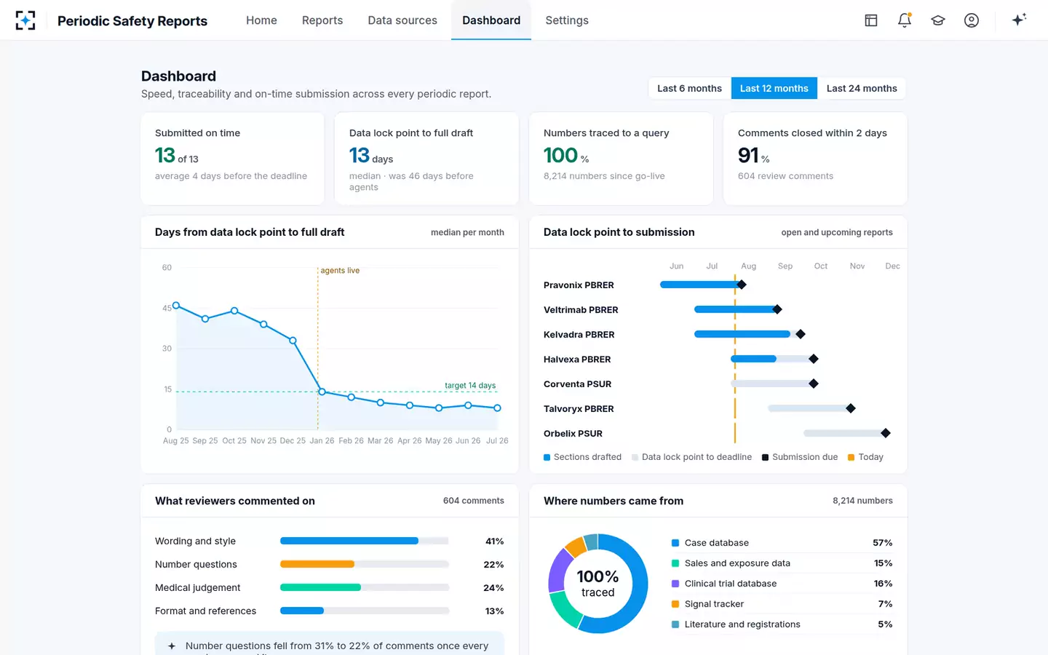Click the "Comments closed within 2 days" title
This screenshot has height=655, width=1048.
(812, 133)
